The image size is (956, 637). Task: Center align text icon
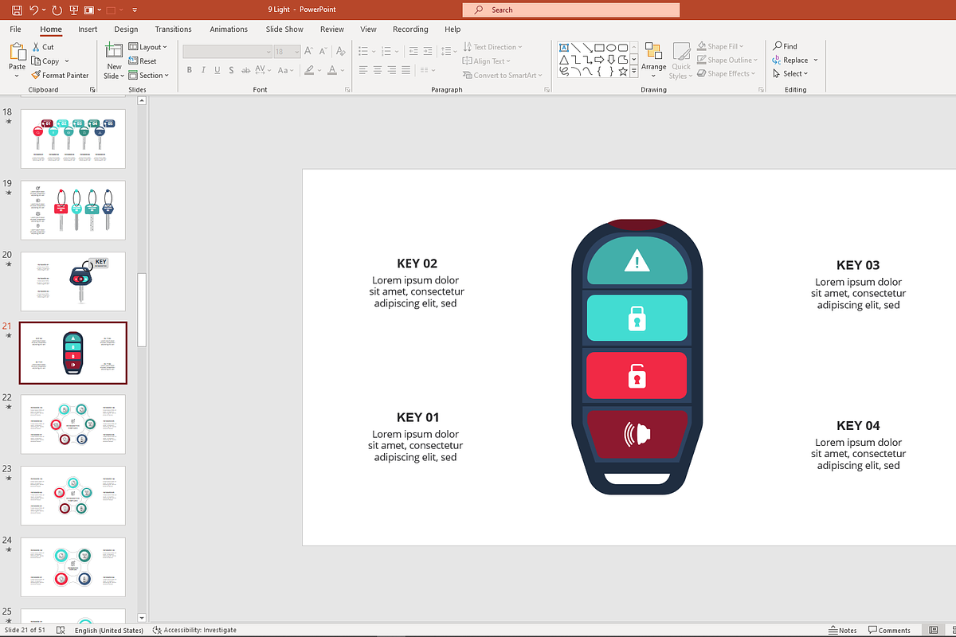[378, 70]
